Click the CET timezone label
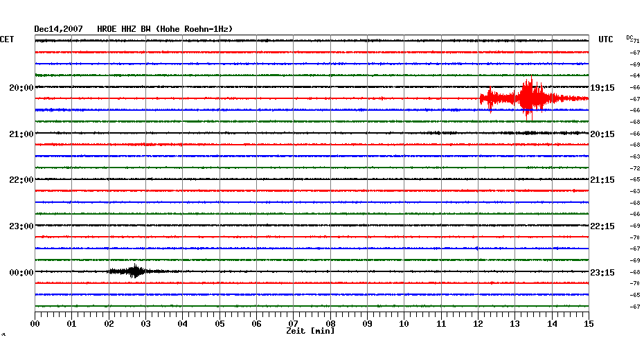Viewport: 644px width, 342px height. pyautogui.click(x=7, y=39)
